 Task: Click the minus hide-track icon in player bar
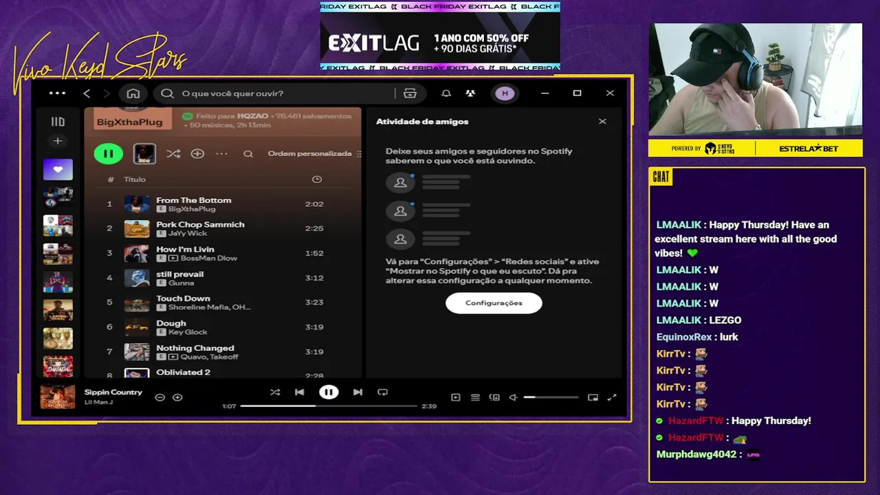point(159,397)
